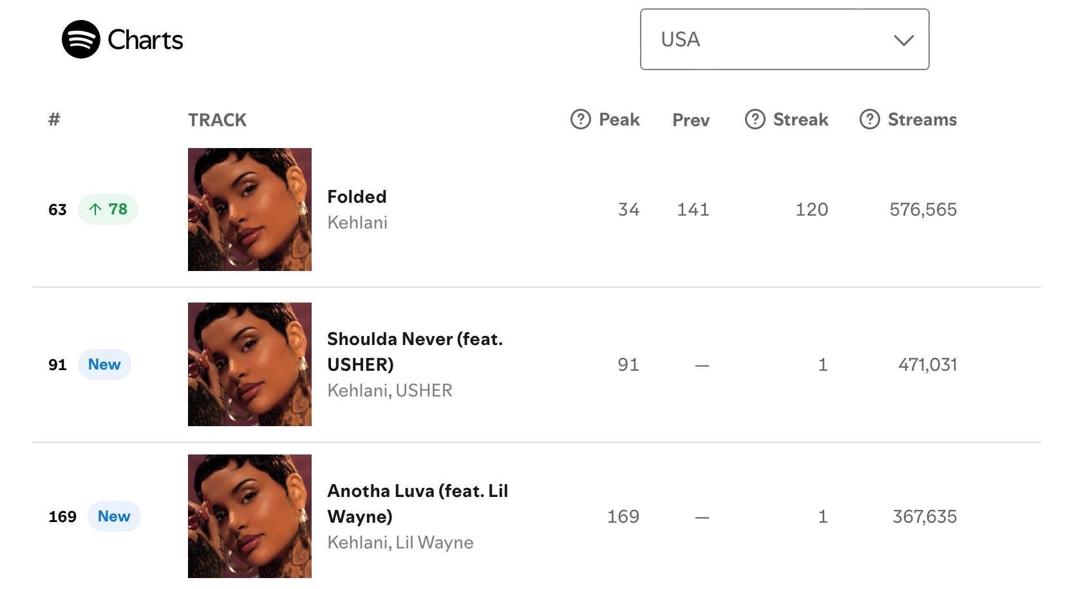Click the Streams column help icon
This screenshot has width=1074, height=589.
[x=869, y=119]
